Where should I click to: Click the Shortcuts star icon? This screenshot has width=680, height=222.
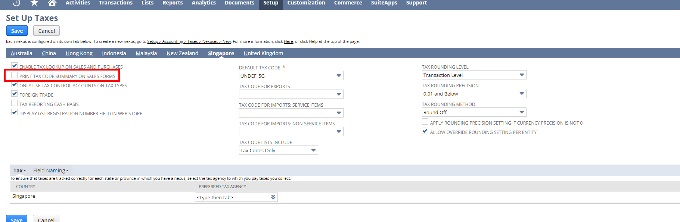pyautogui.click(x=34, y=3)
